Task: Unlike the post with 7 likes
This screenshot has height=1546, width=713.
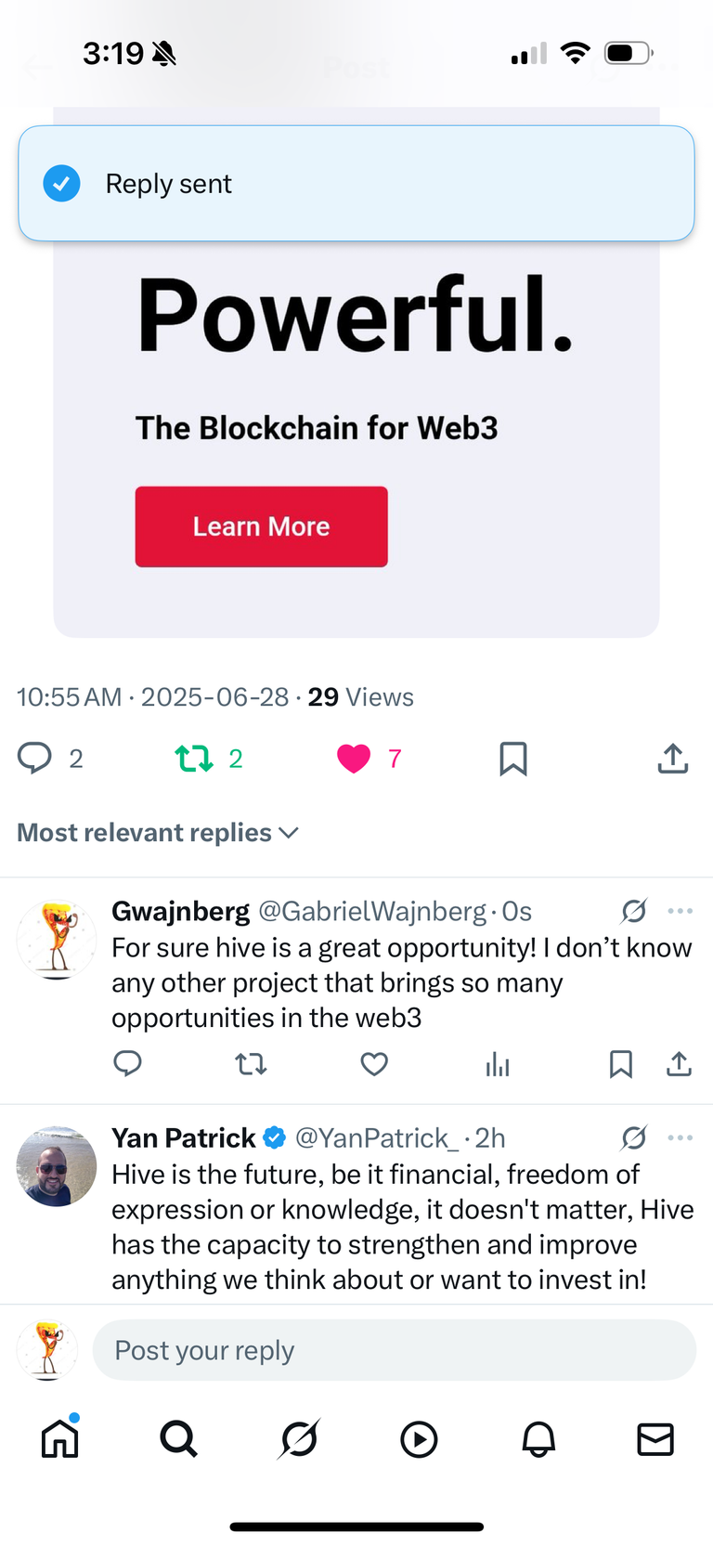Action: coord(354,759)
